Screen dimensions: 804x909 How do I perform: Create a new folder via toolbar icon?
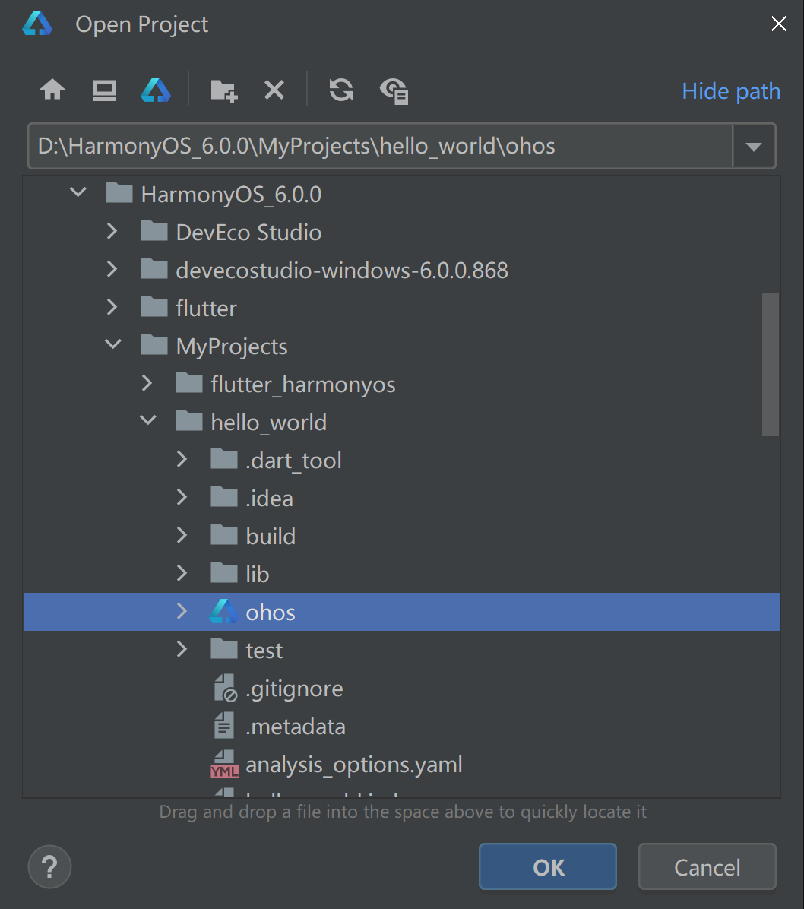[x=223, y=91]
